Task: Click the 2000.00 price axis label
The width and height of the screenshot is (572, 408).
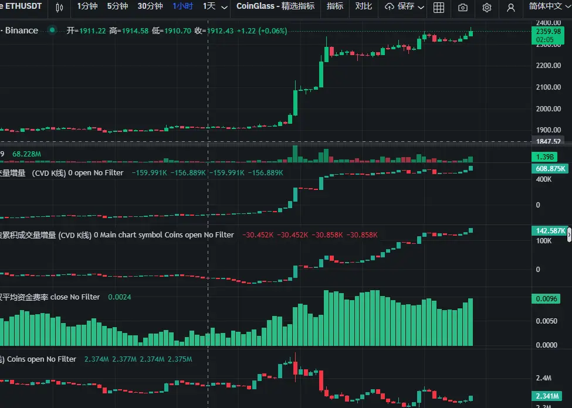Action: point(549,108)
